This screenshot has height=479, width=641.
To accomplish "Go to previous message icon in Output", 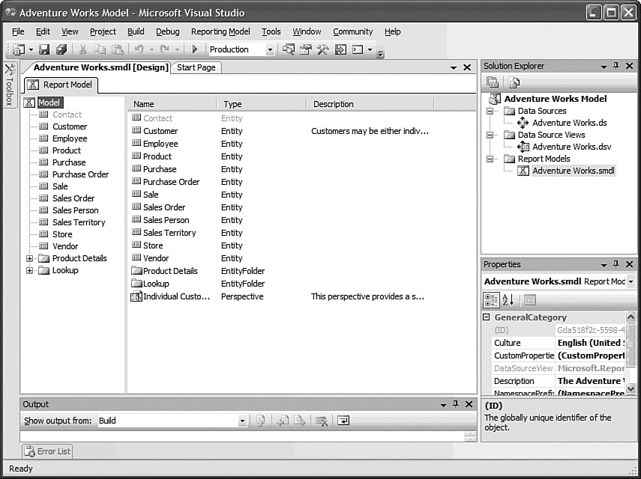I will (x=283, y=421).
